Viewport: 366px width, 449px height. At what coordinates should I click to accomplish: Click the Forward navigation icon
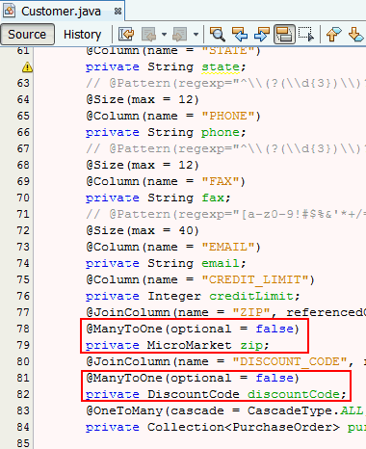[x=180, y=34]
